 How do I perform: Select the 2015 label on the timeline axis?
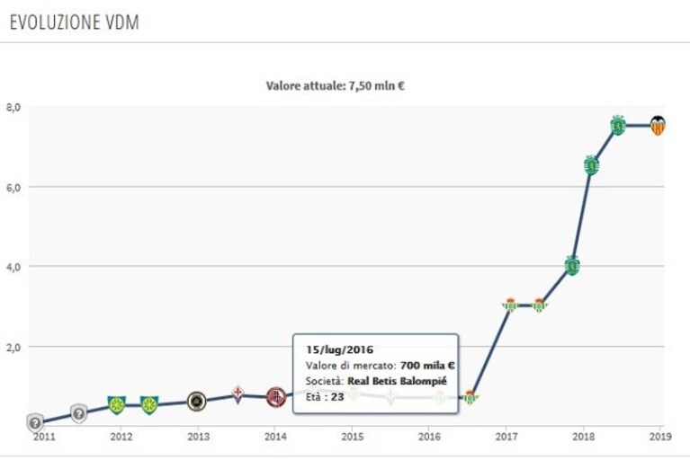(x=353, y=437)
